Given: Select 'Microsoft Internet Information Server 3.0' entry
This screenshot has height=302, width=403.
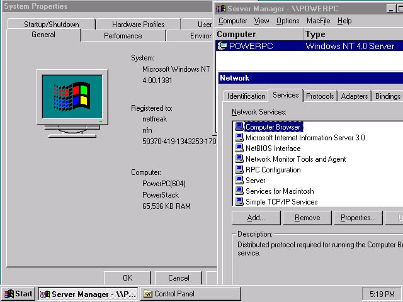Looking at the screenshot, I should point(305,138).
